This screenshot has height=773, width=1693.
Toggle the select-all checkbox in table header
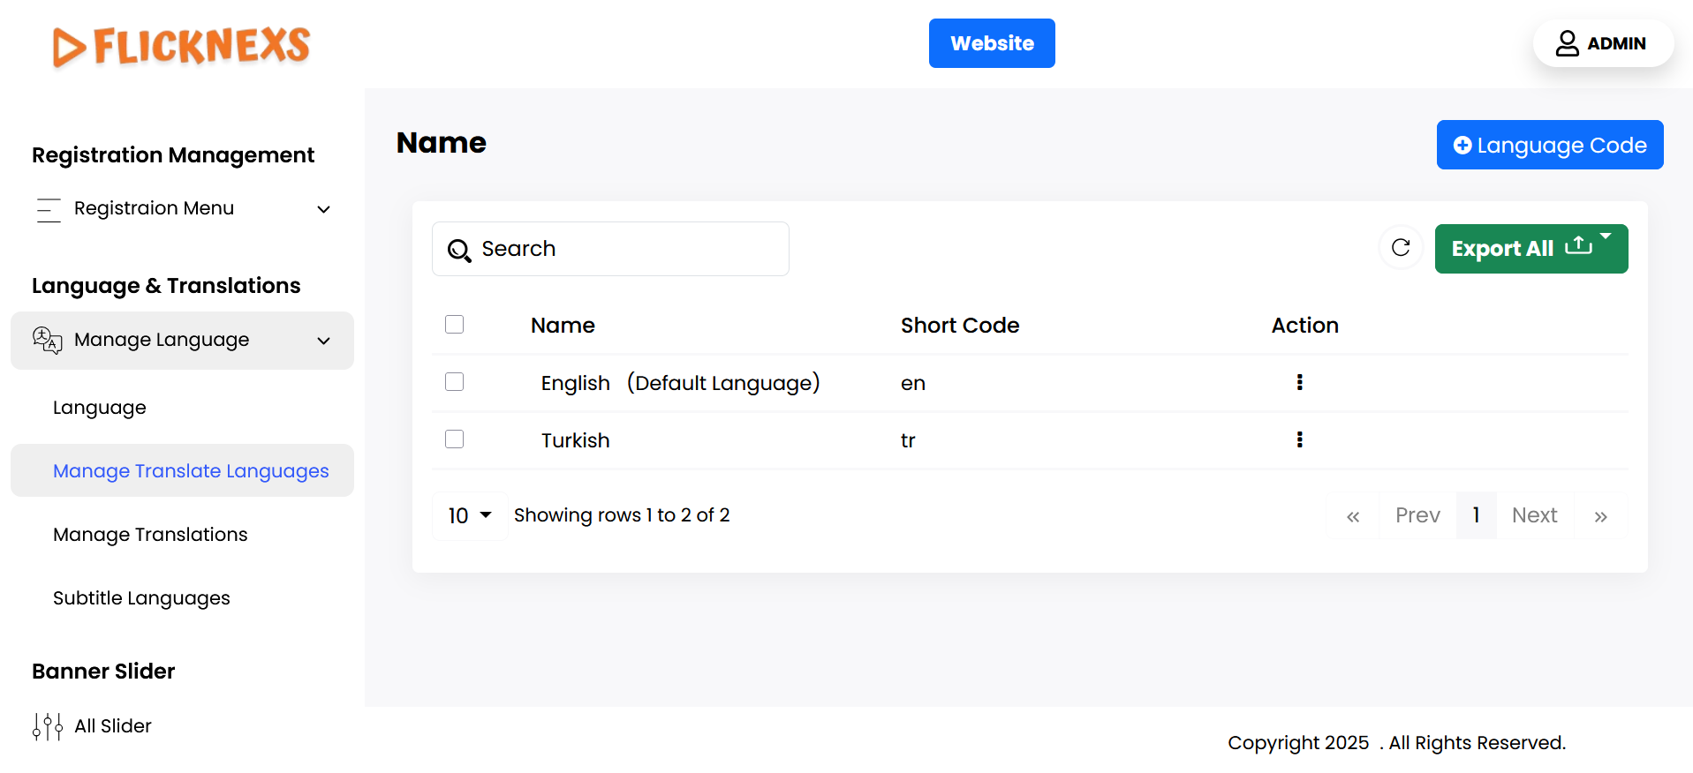point(455,325)
